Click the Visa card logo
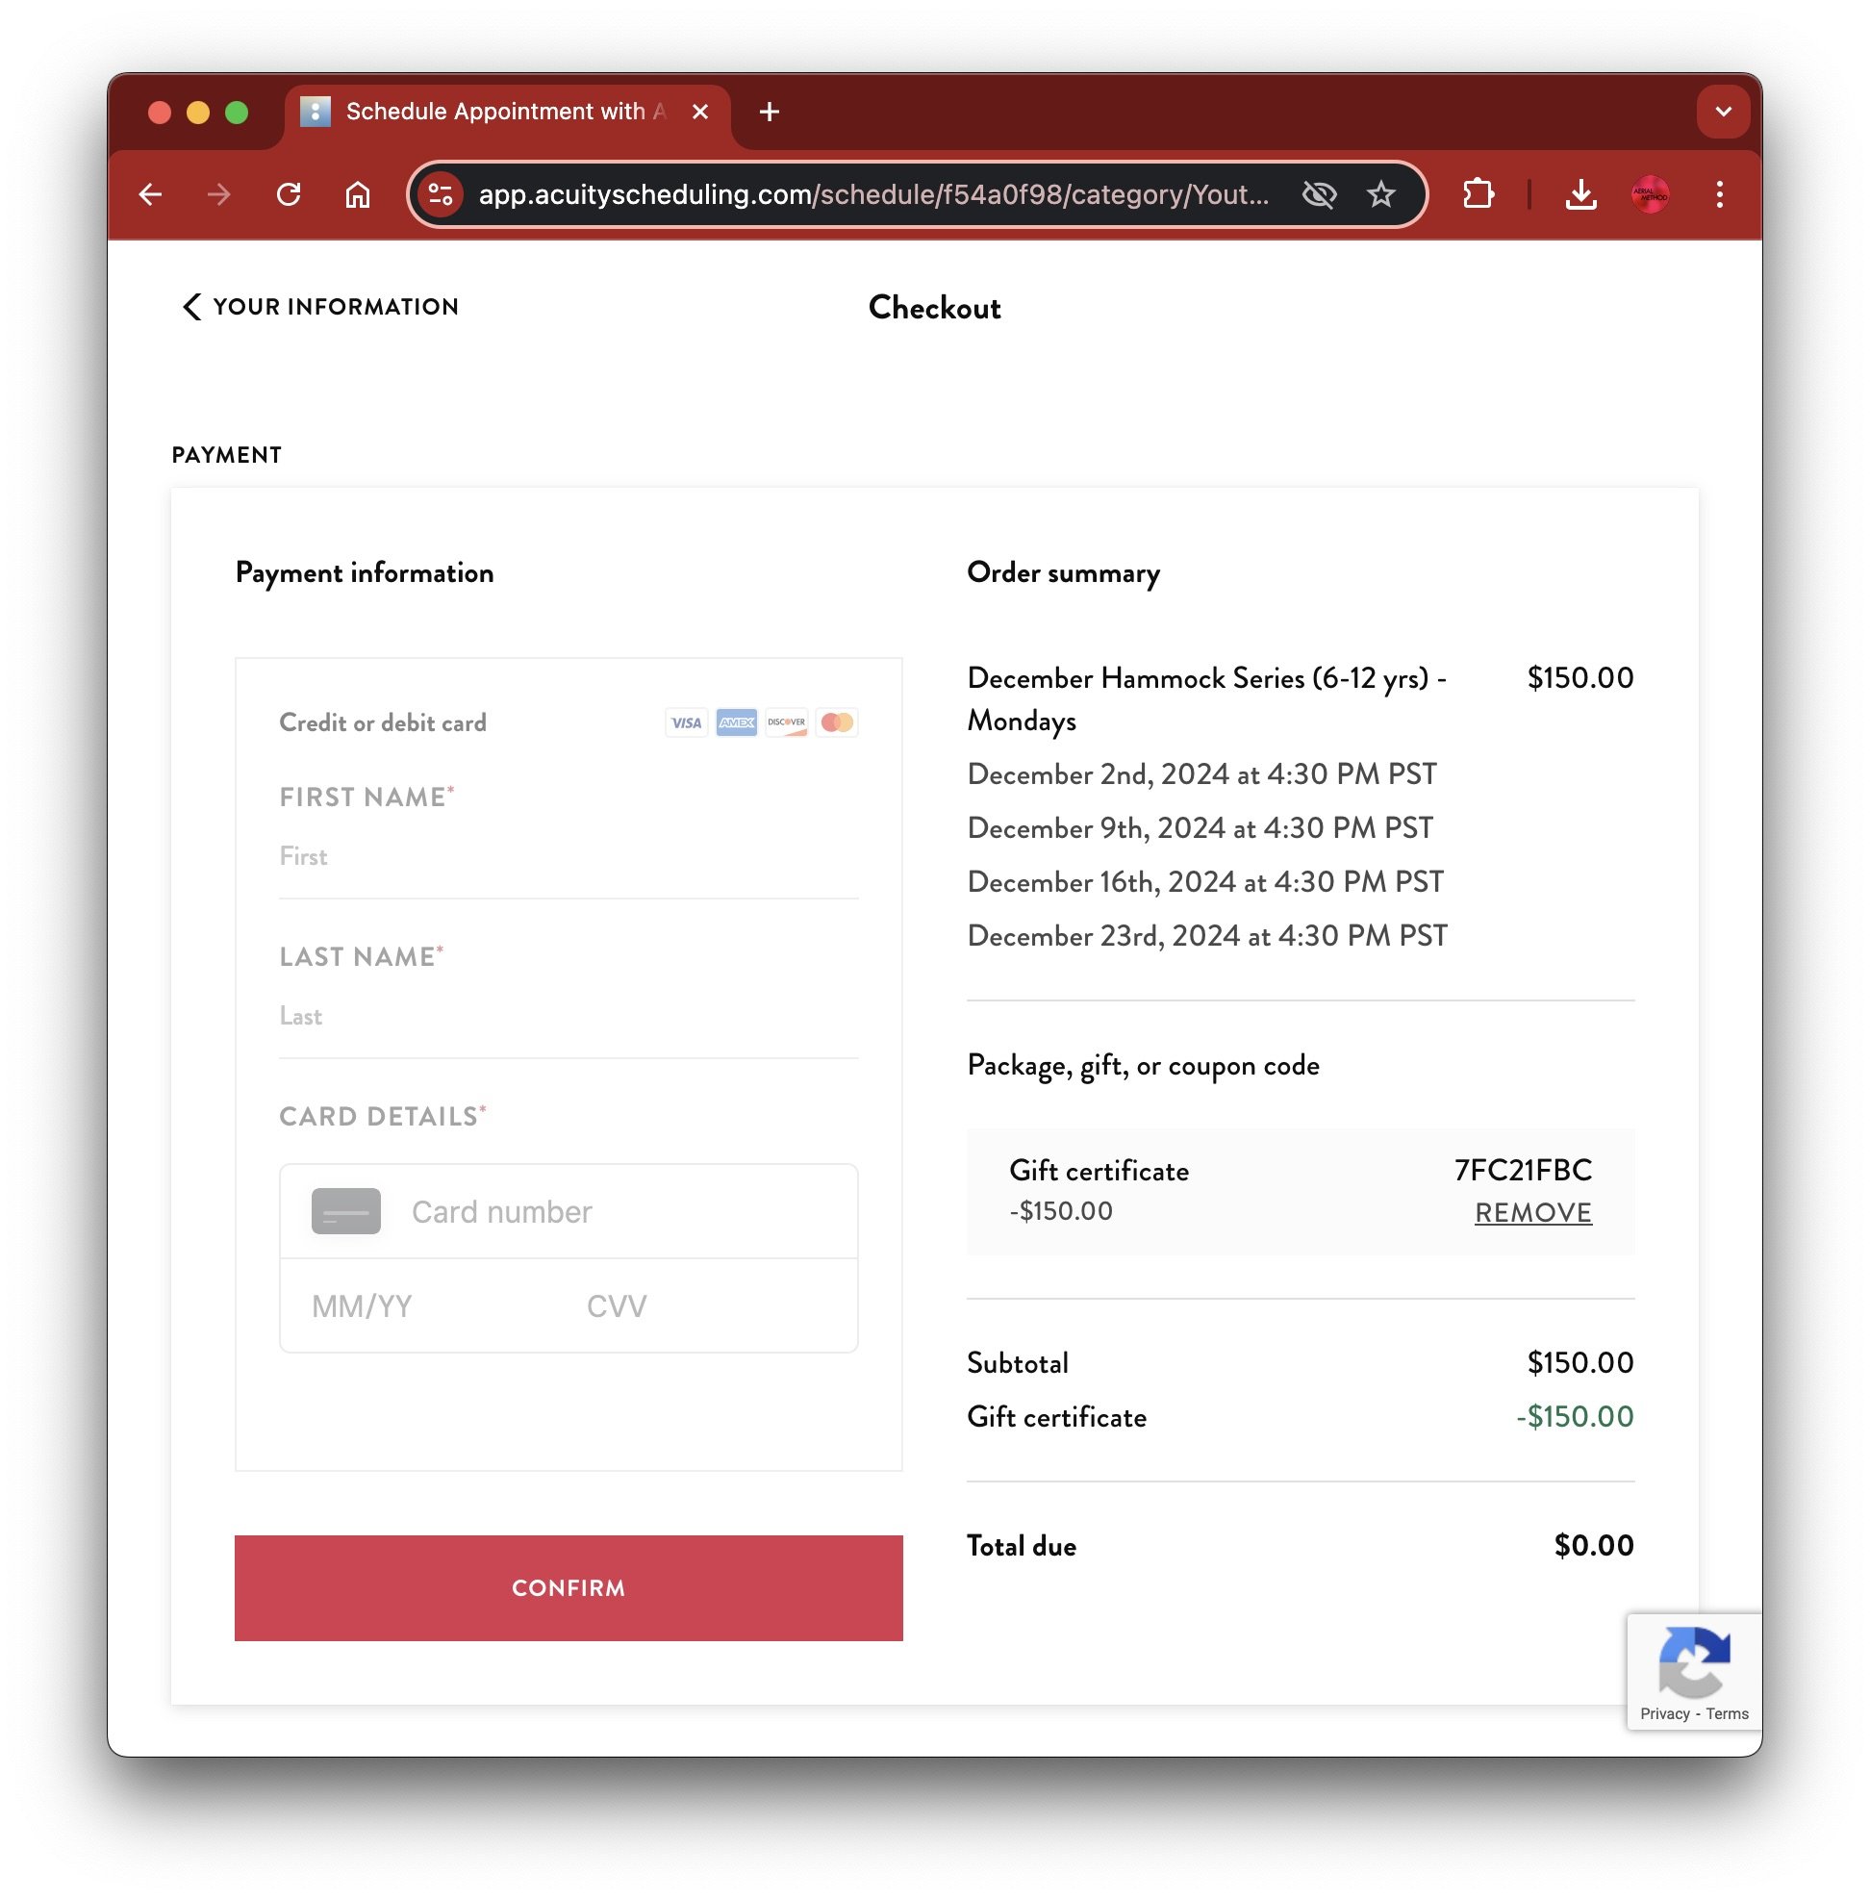The image size is (1870, 1899). (x=686, y=723)
